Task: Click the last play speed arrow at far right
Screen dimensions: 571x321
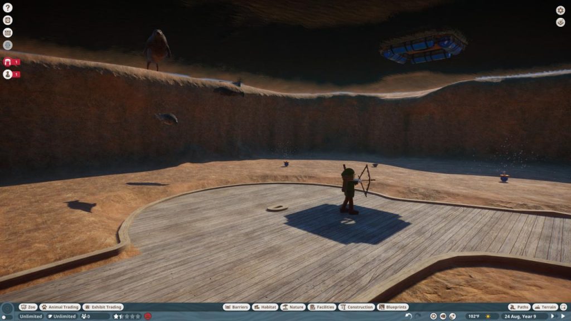Action: (x=563, y=317)
